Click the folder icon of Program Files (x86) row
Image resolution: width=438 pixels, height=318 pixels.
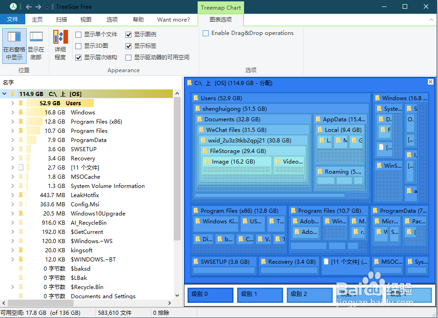[21, 121]
